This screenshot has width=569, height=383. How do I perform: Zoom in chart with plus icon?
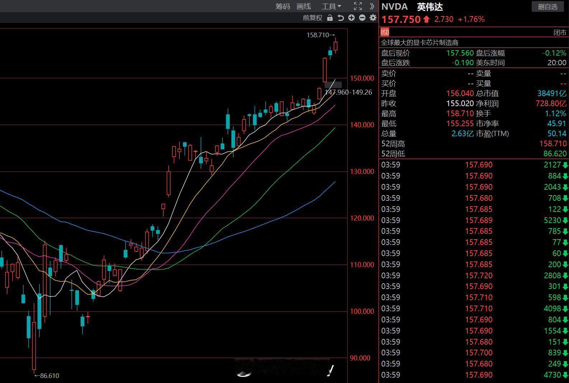(x=351, y=18)
